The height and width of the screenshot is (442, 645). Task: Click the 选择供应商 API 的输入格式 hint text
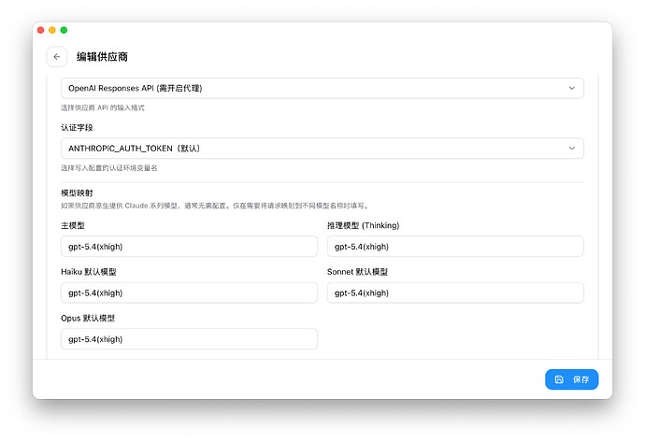[103, 107]
